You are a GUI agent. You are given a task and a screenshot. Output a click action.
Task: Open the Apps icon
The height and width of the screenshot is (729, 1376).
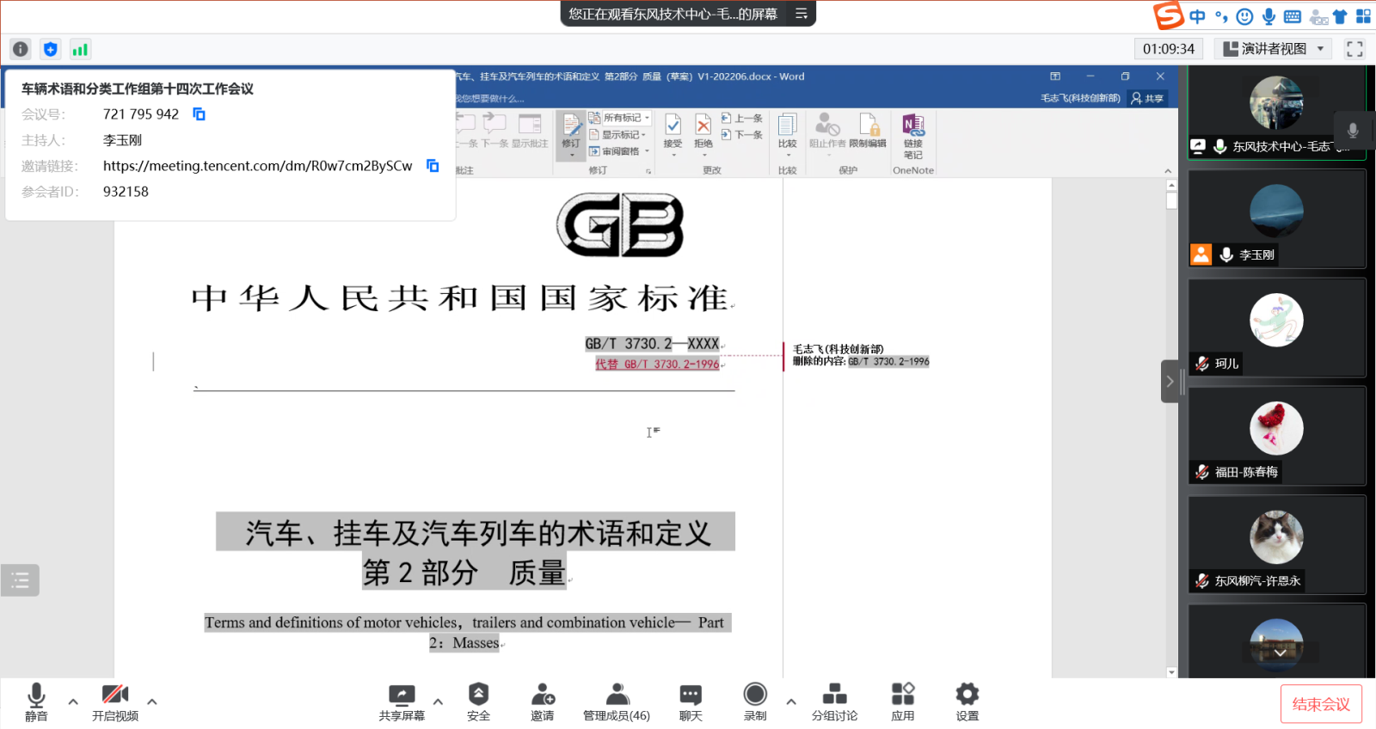pyautogui.click(x=902, y=695)
